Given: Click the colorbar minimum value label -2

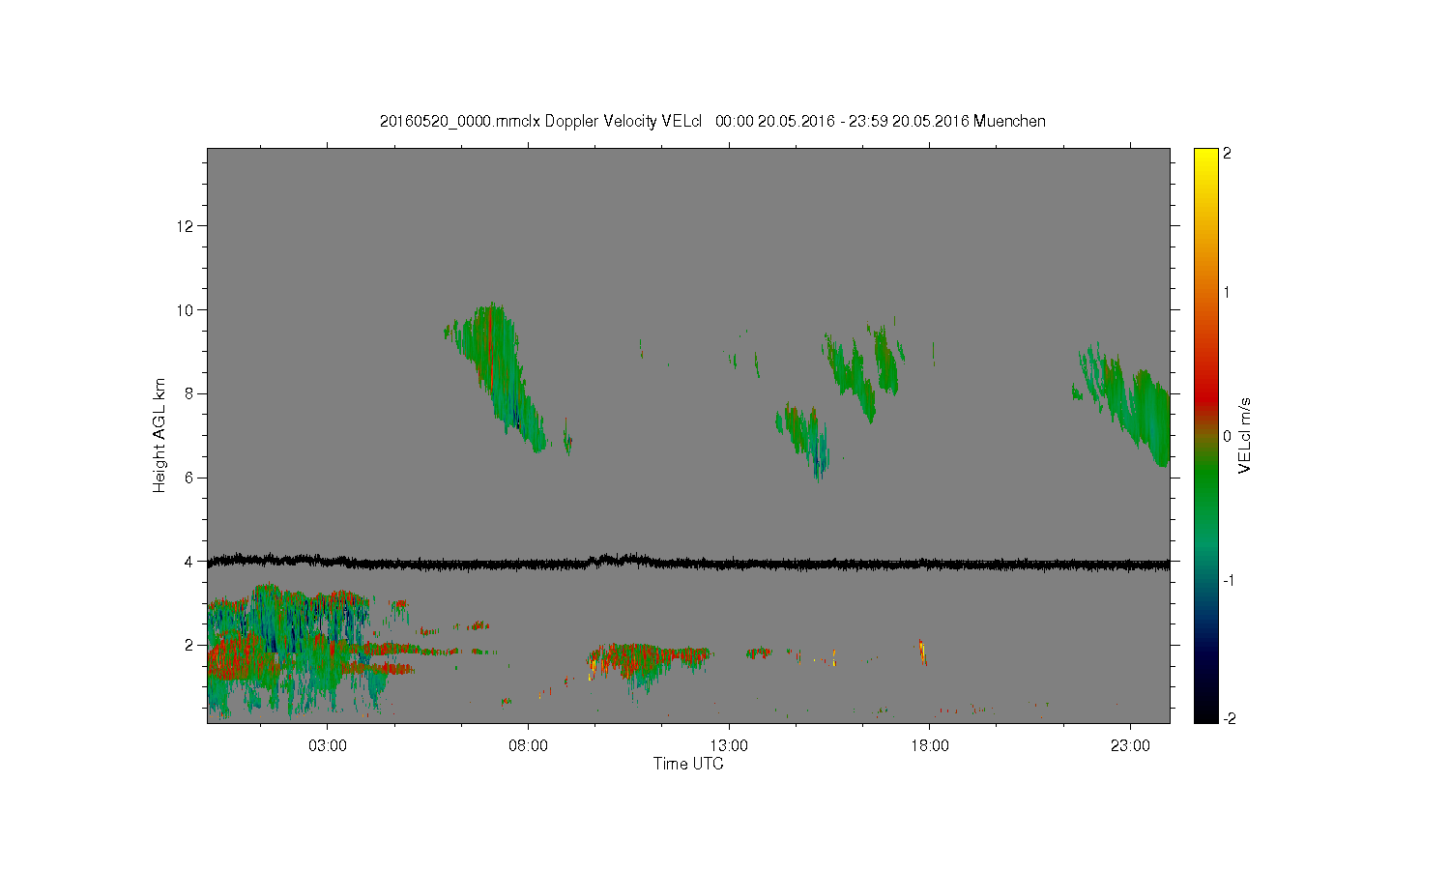Looking at the screenshot, I should [x=1228, y=718].
